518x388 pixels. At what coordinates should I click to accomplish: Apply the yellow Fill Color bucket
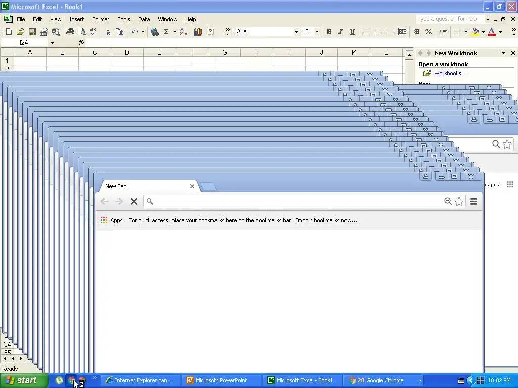tap(475, 32)
